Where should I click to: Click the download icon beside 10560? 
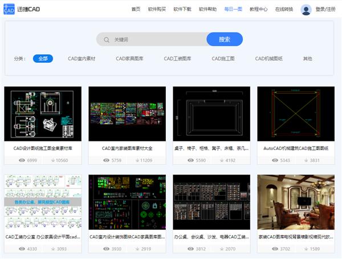click(53, 160)
